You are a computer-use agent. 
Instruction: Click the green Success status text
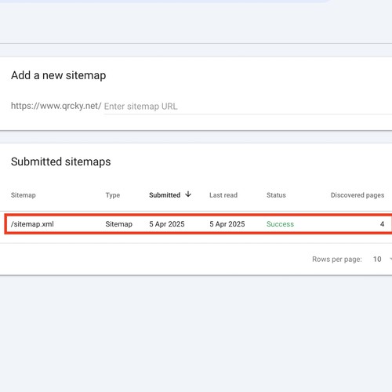pos(280,224)
